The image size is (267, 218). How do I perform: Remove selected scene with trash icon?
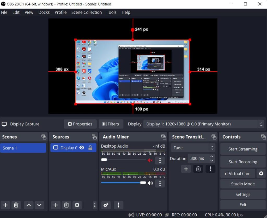(x=16, y=205)
